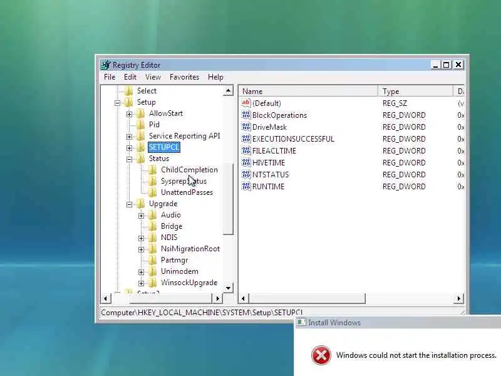Open the View menu
The width and height of the screenshot is (501, 376).
point(153,77)
